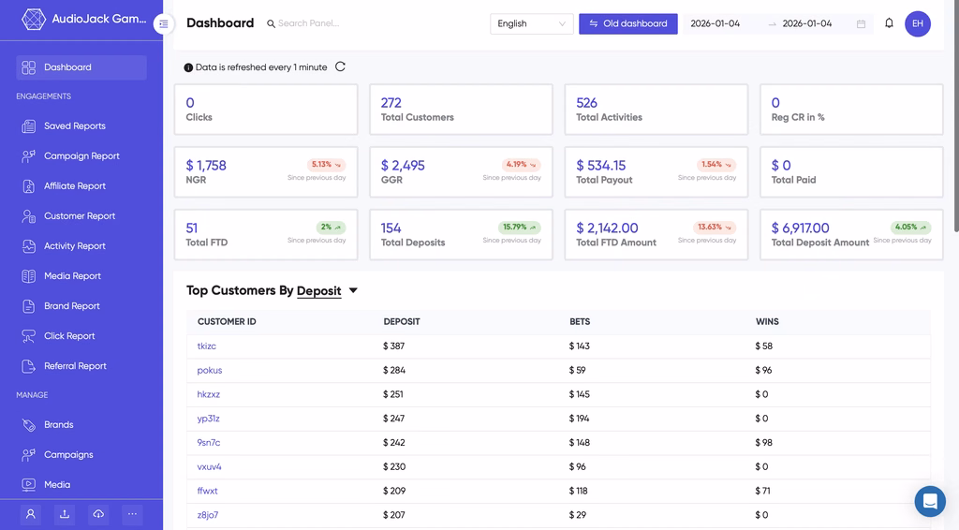Image resolution: width=959 pixels, height=530 pixels.
Task: Click the Affiliate Report icon
Action: point(29,185)
